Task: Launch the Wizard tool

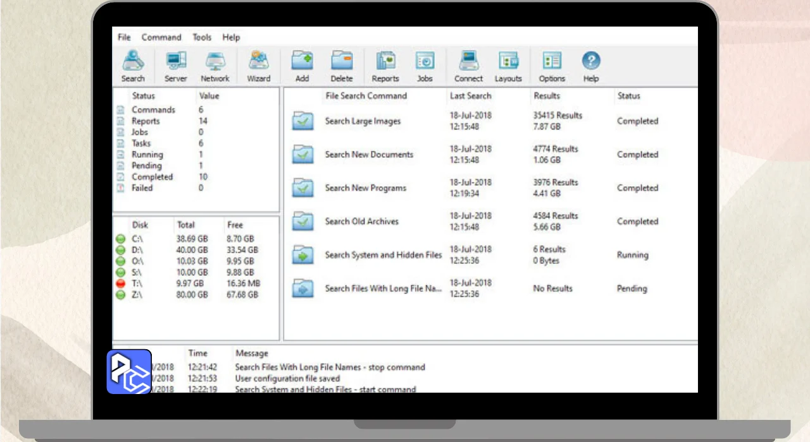Action: point(258,66)
